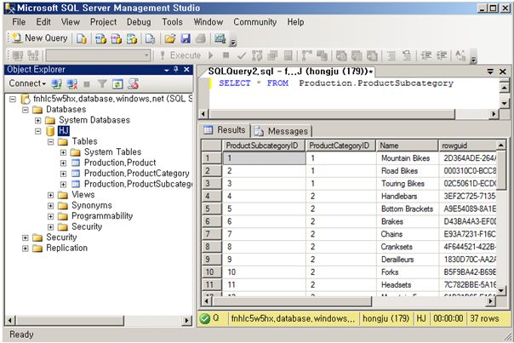Click Connect Object Explorer icon beside Connect
Image resolution: width=514 pixels, height=343 pixels.
point(57,84)
